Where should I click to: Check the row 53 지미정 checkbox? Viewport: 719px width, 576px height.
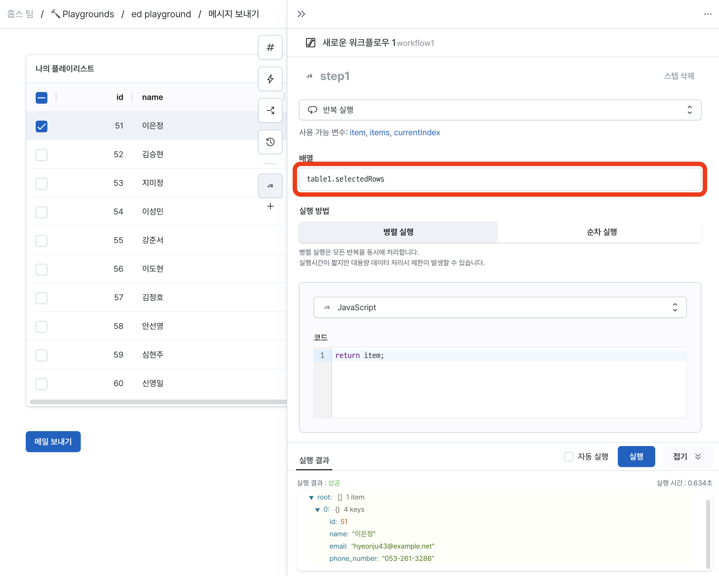(x=41, y=183)
